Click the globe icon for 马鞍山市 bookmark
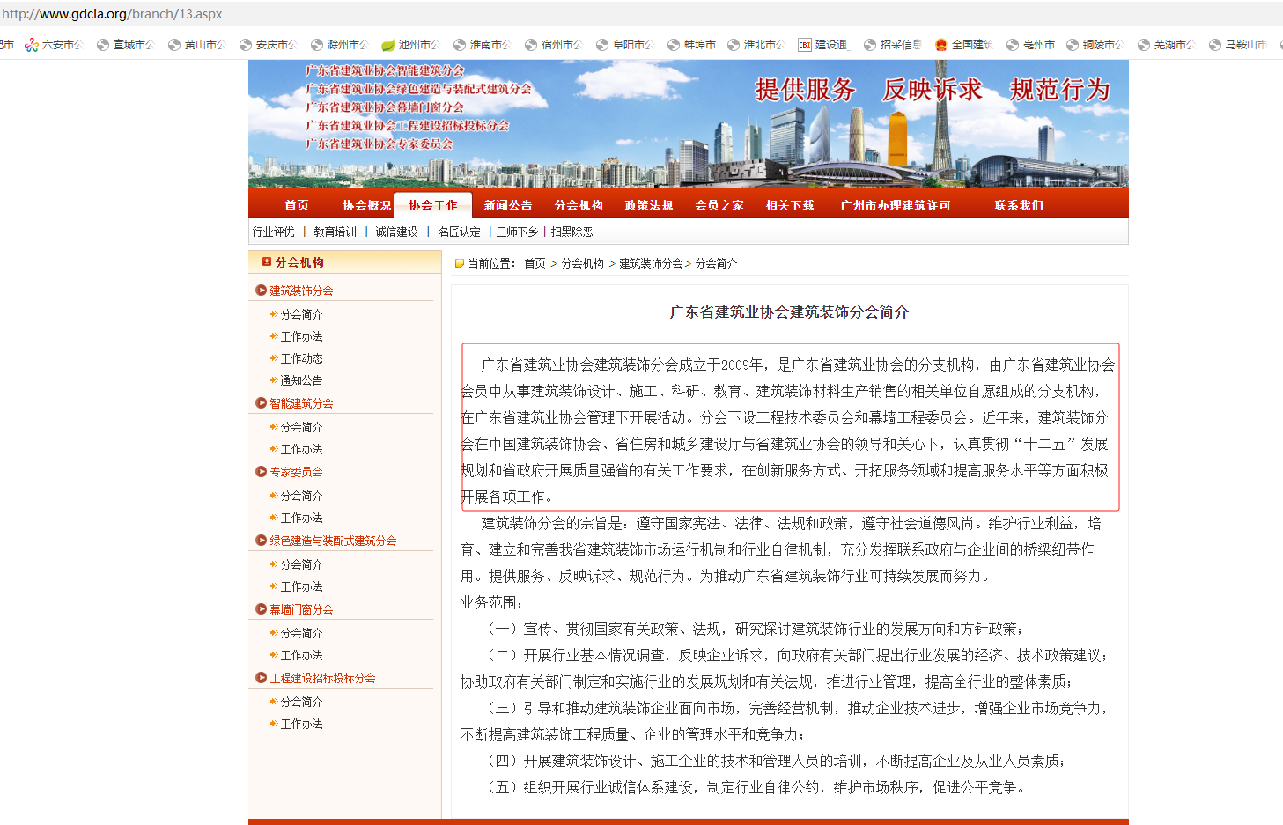1283x825 pixels. point(1215,45)
